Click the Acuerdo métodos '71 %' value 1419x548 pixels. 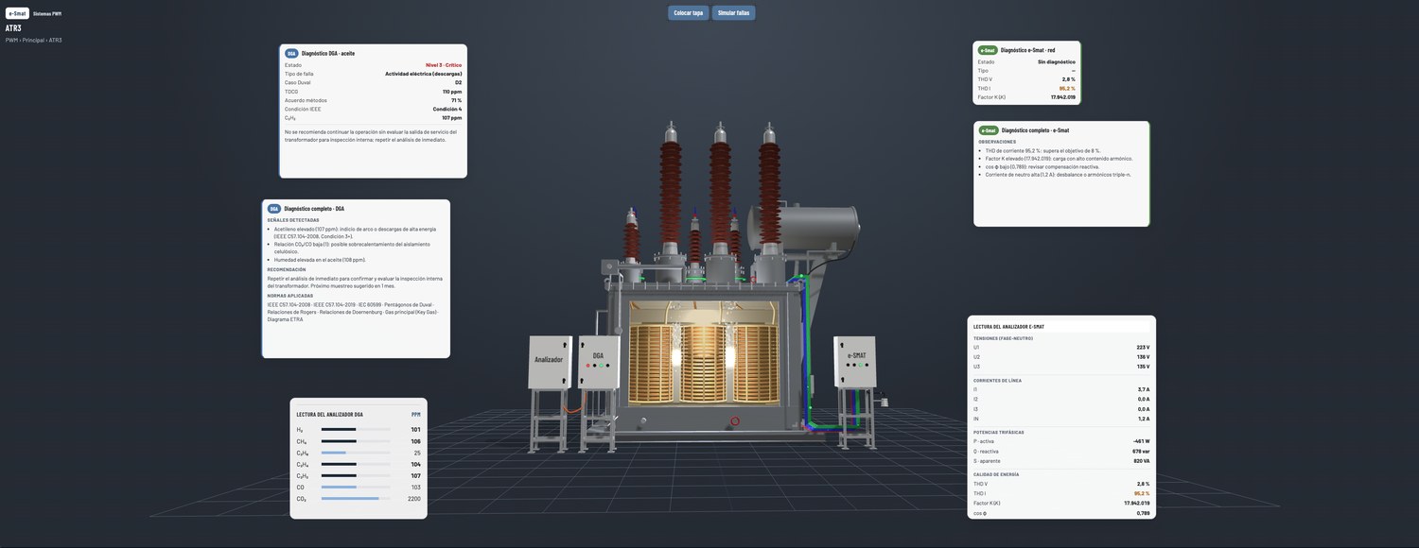pos(456,100)
